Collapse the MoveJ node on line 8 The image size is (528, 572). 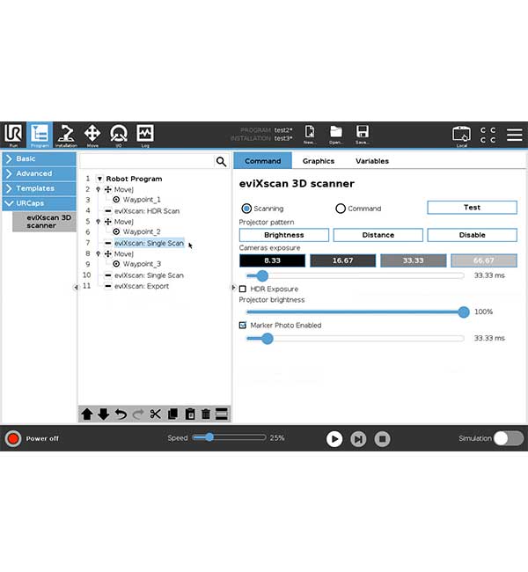pos(98,253)
